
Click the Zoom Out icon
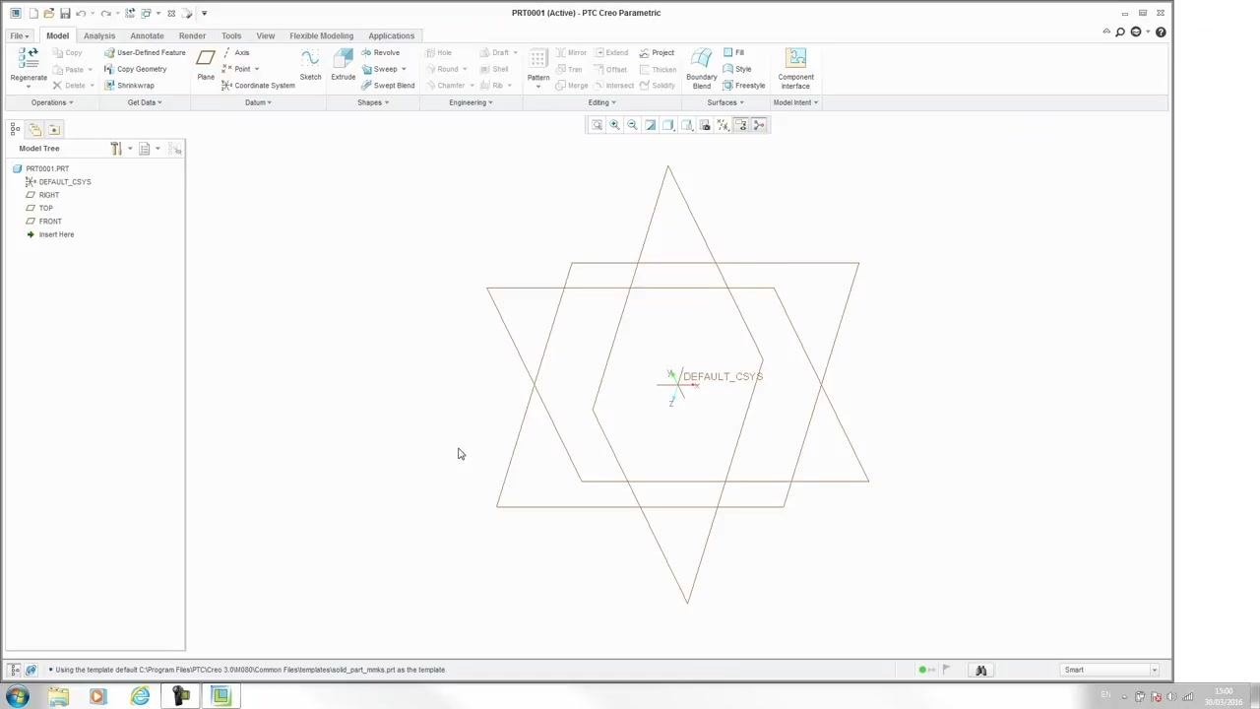tap(632, 125)
